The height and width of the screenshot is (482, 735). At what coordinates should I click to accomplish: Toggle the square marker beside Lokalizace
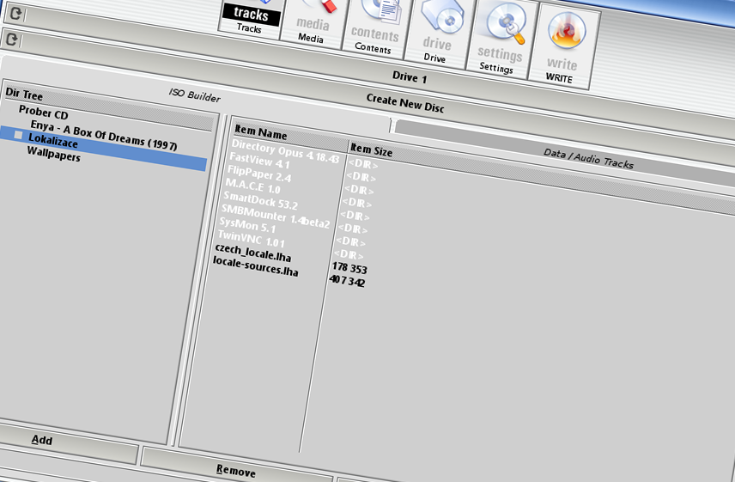[x=18, y=135]
